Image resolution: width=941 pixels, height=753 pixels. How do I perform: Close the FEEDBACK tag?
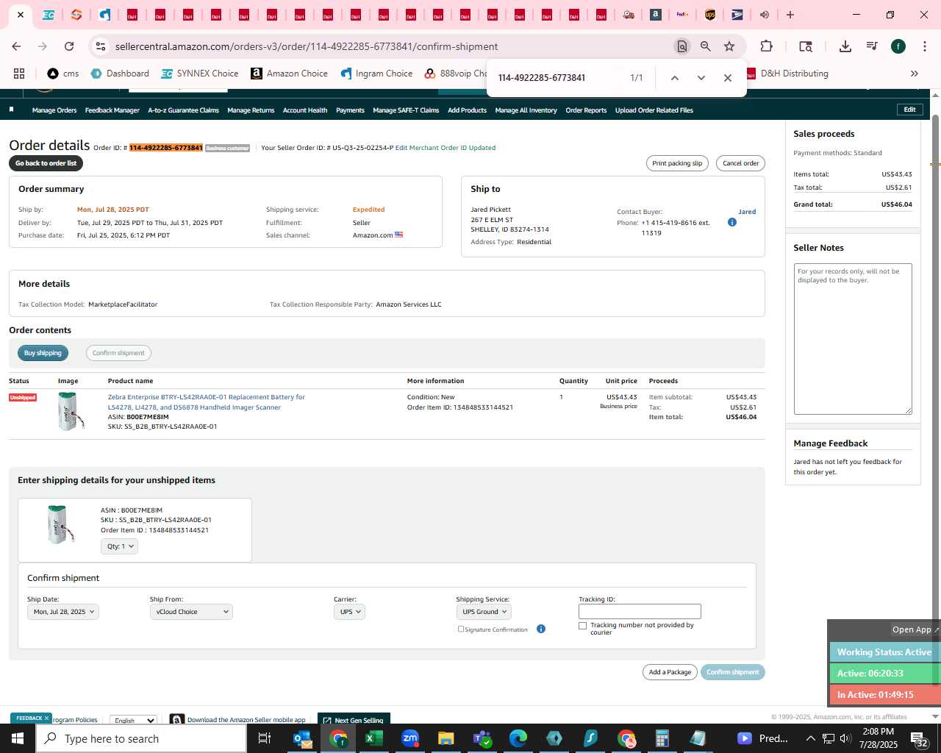(46, 718)
